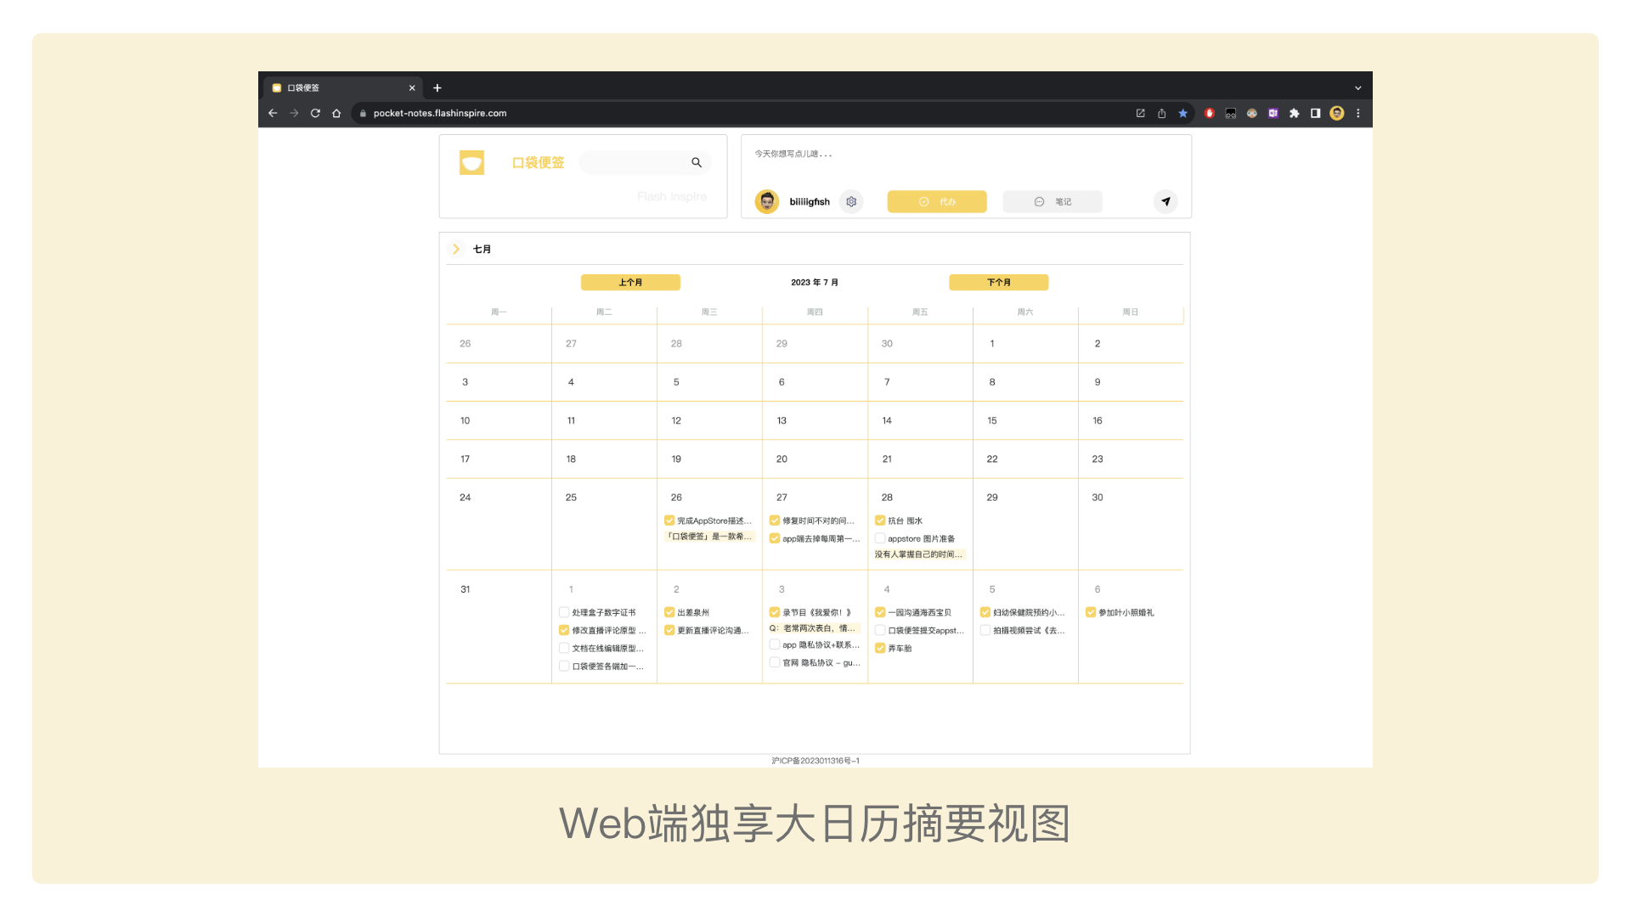Uncheck the 抗台 囤水 todo

(880, 520)
